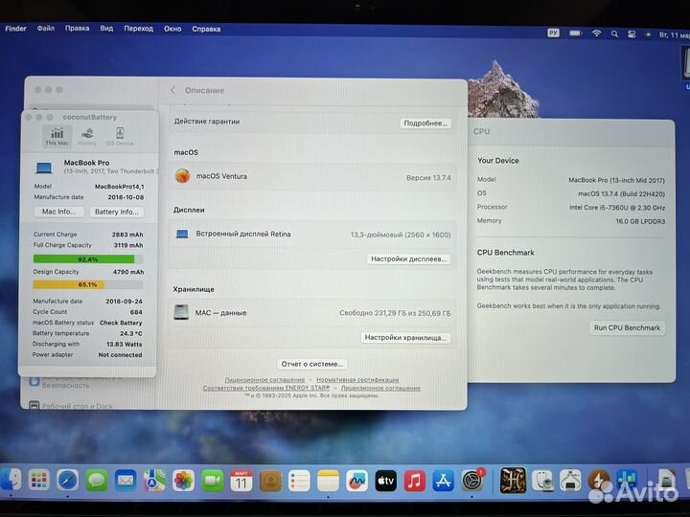The image size is (690, 517).
Task: Launch the Heroes game dock icon
Action: (x=513, y=481)
